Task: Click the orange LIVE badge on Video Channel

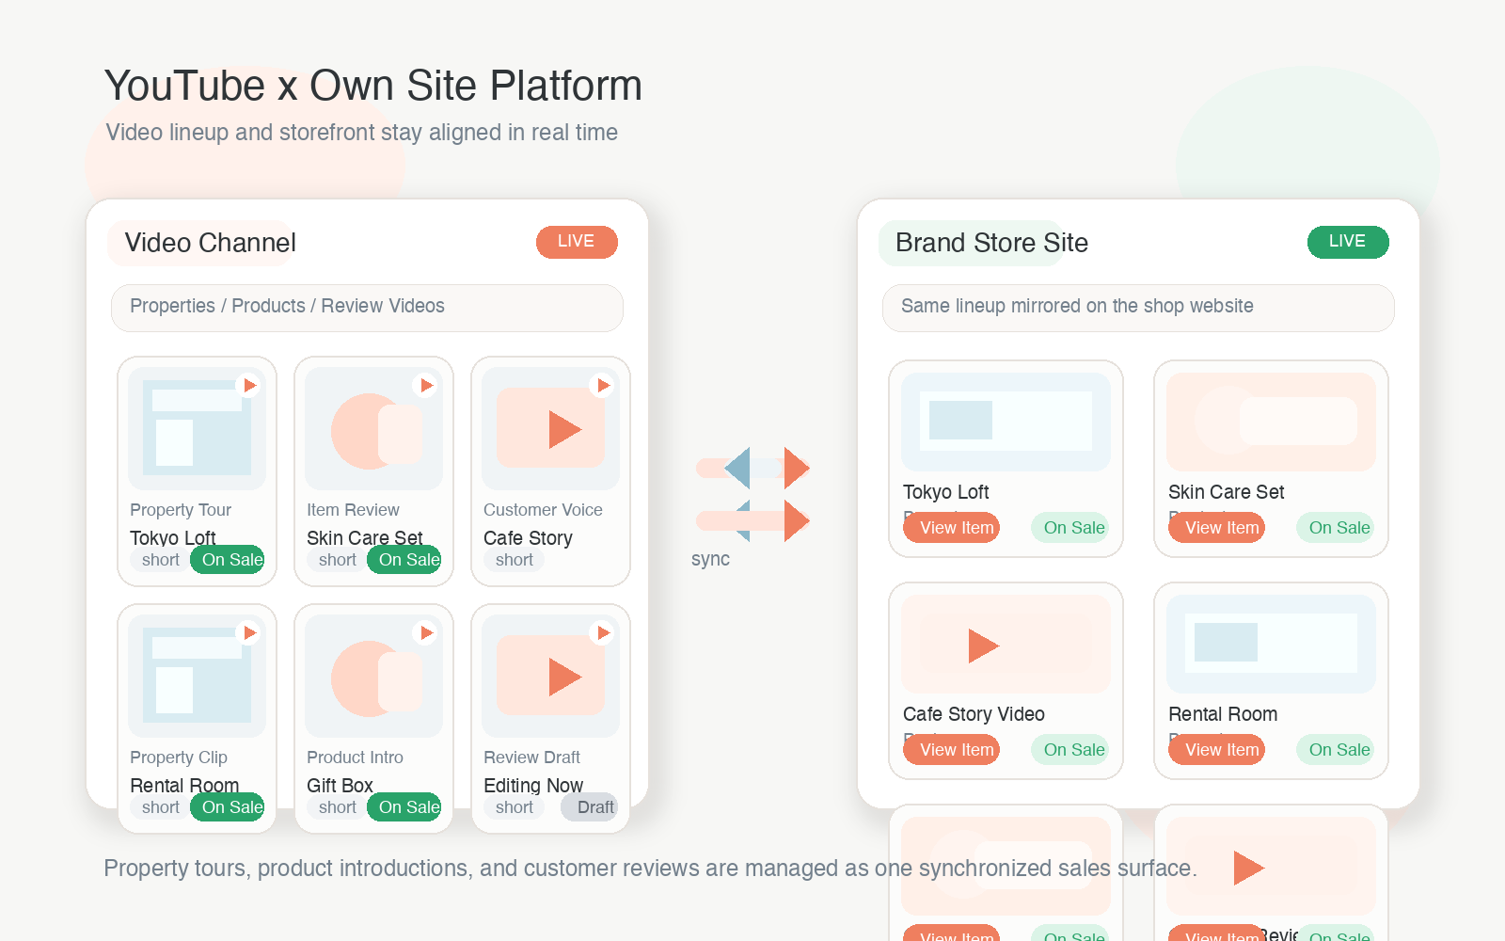Action: pos(577,242)
